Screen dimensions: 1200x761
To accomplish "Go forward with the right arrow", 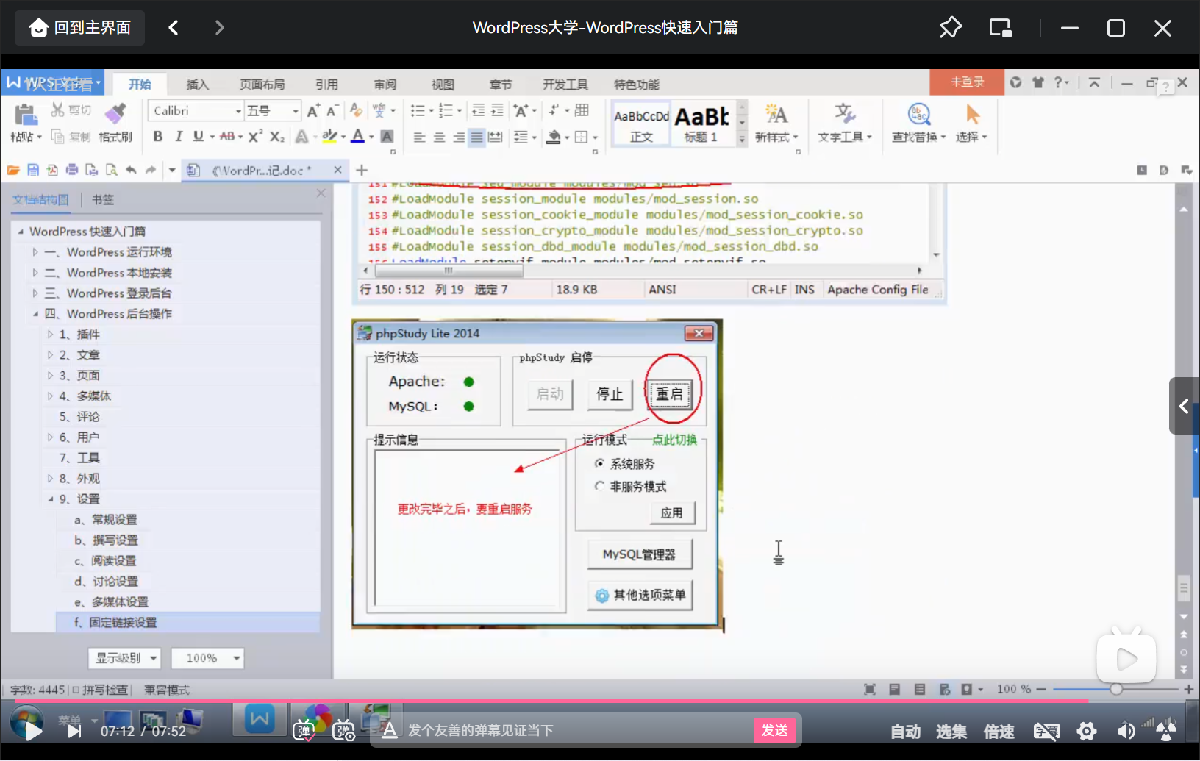I will (x=219, y=28).
